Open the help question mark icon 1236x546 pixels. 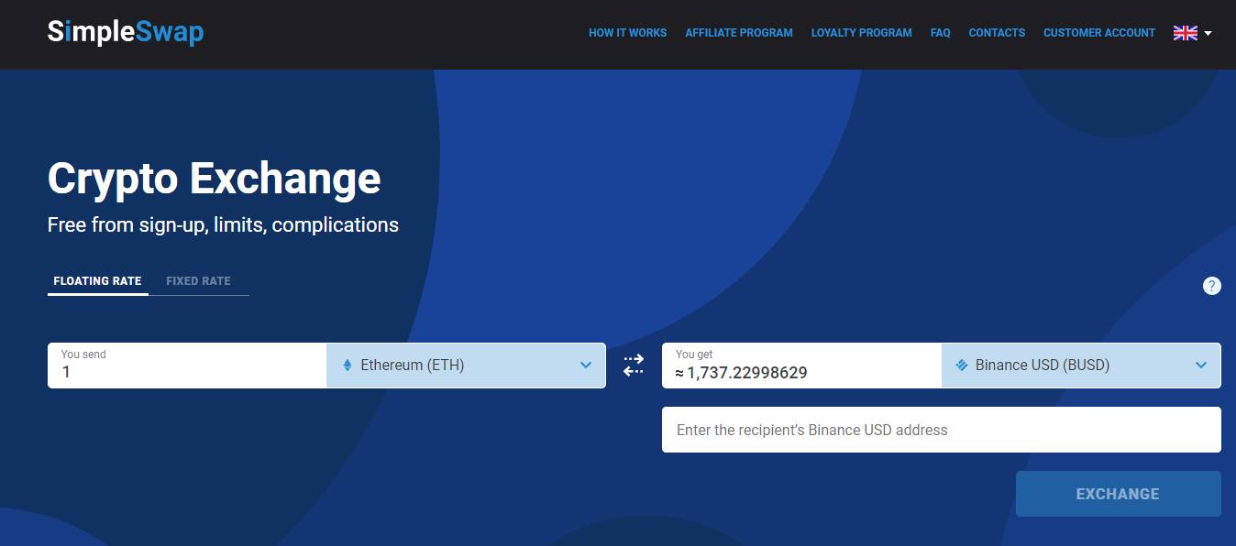click(x=1212, y=286)
